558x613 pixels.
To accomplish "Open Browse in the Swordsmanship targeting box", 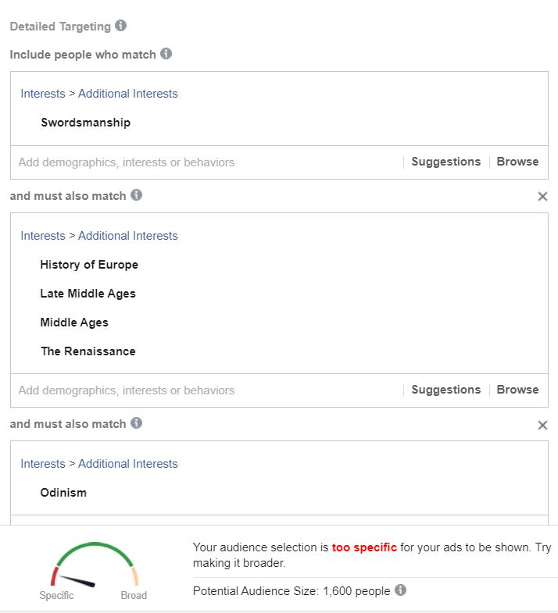I will [x=517, y=162].
